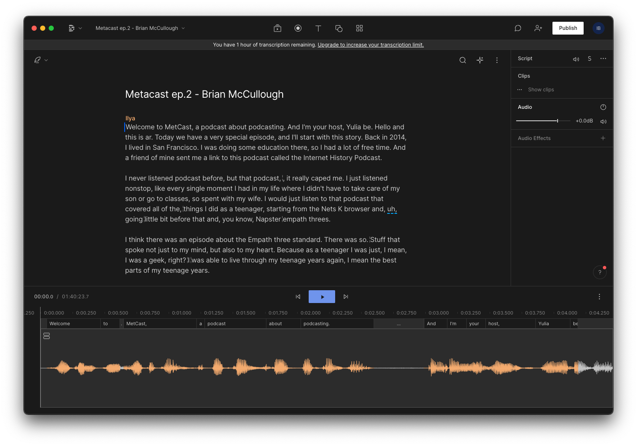
Task: Toggle the Script solo S button
Action: 590,58
